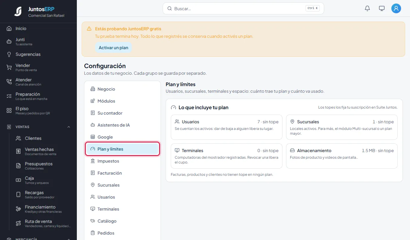Open the Pedidos settings tab
This screenshot has width=410, height=240.
(122, 233)
